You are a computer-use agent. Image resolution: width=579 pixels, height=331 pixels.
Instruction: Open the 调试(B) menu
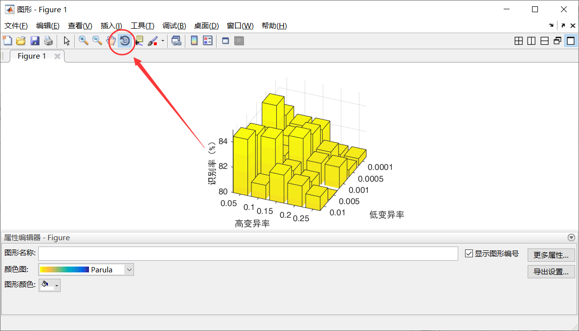174,26
